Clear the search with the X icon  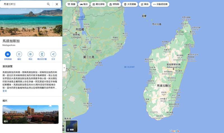pyautogui.click(x=57, y=4)
